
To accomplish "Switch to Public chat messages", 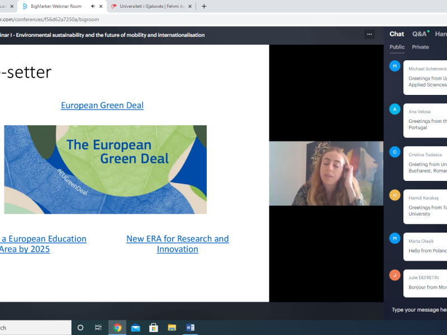I will pyautogui.click(x=397, y=47).
